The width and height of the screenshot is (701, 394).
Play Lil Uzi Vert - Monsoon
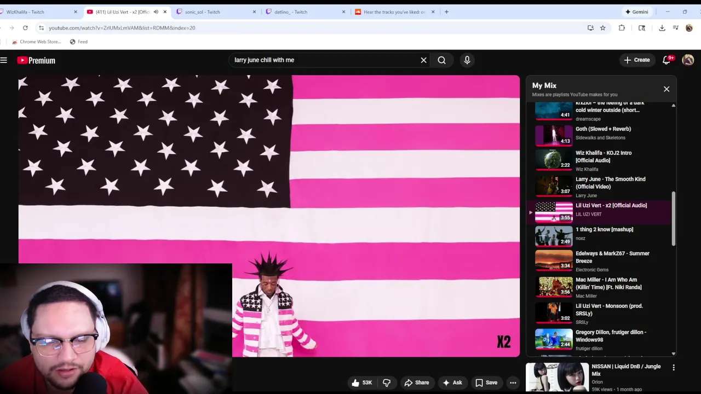click(x=600, y=314)
